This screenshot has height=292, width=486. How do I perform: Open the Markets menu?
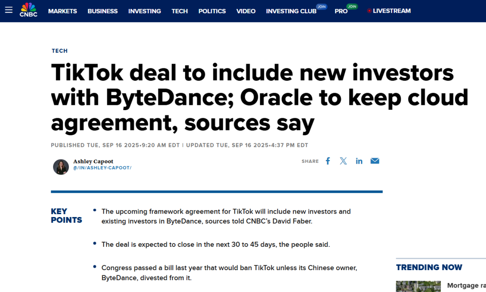click(x=62, y=11)
